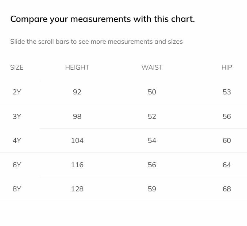
Task: Click the 'Compare your measurements' heading
Action: [103, 19]
